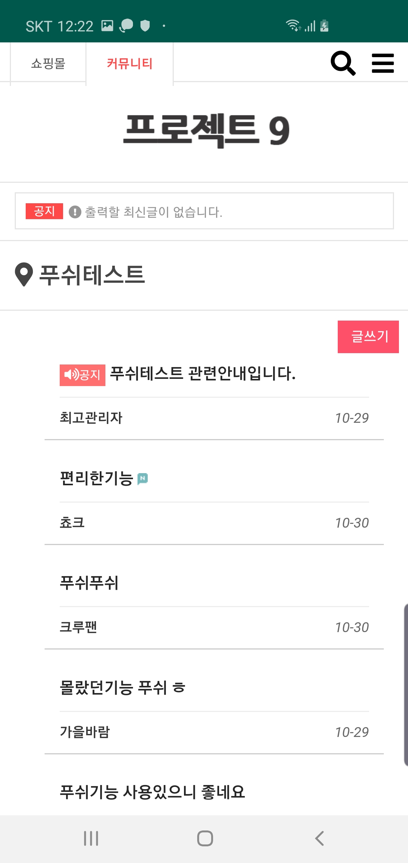Open the 몰랐던기능 푸쉬 post
Screen dimensions: 408x863
point(122,688)
